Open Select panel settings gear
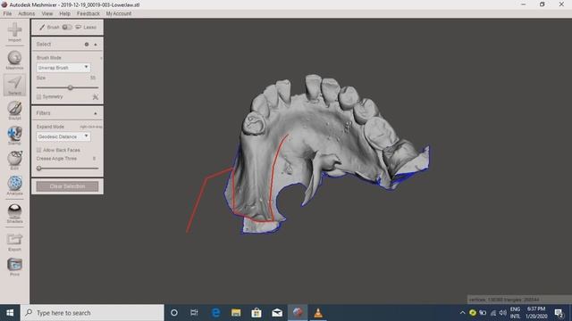 click(87, 44)
